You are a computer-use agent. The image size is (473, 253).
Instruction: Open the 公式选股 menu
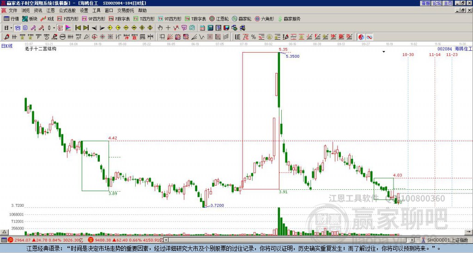[67, 11]
